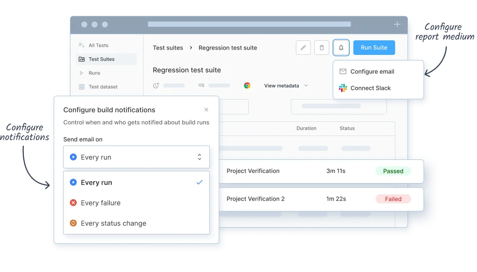Click the pencil edit icon
The width and height of the screenshot is (477, 272).
click(x=303, y=48)
